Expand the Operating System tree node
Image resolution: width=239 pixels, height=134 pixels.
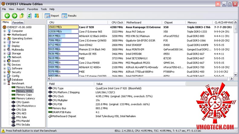[x=5, y=39]
